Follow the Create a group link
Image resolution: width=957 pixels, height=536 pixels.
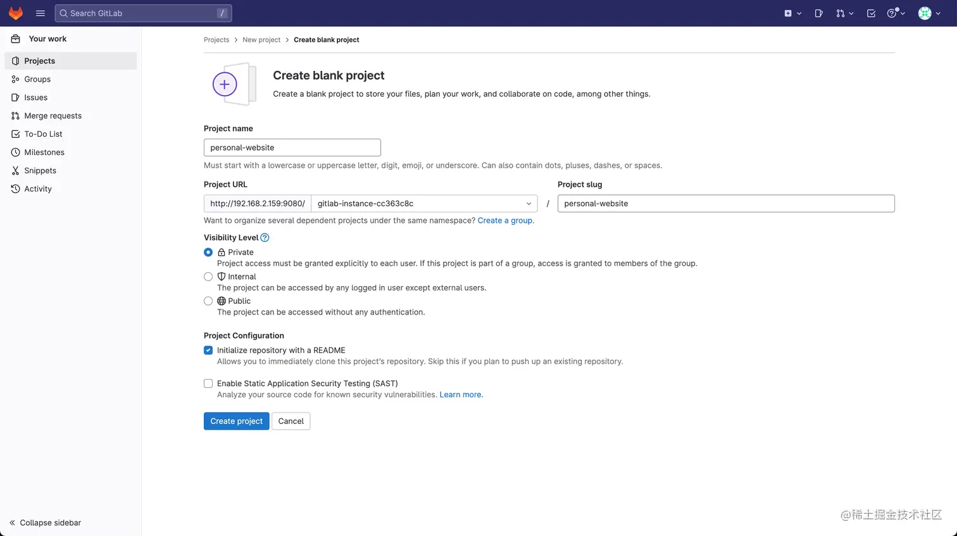505,220
